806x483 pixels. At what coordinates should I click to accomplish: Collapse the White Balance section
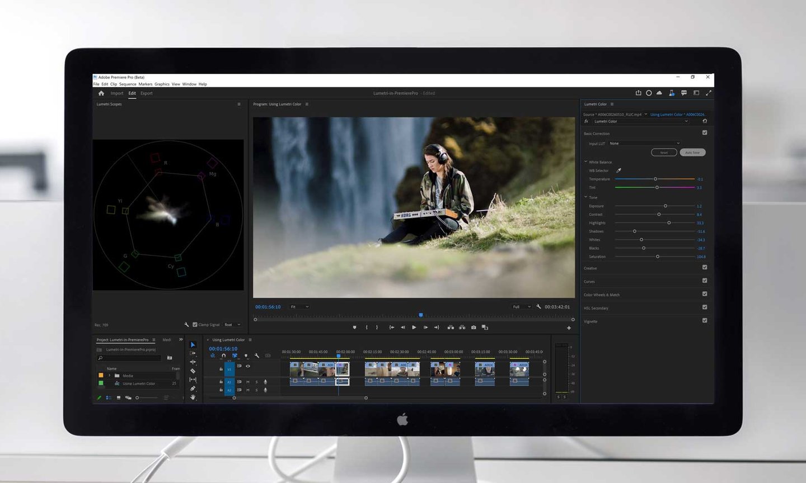(585, 162)
